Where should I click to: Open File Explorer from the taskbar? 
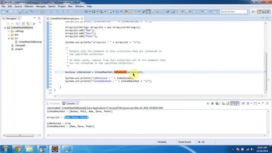(29, 149)
